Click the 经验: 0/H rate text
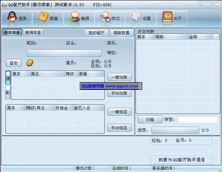Screen dimensions: 222x172 pyautogui.click(x=101, y=66)
